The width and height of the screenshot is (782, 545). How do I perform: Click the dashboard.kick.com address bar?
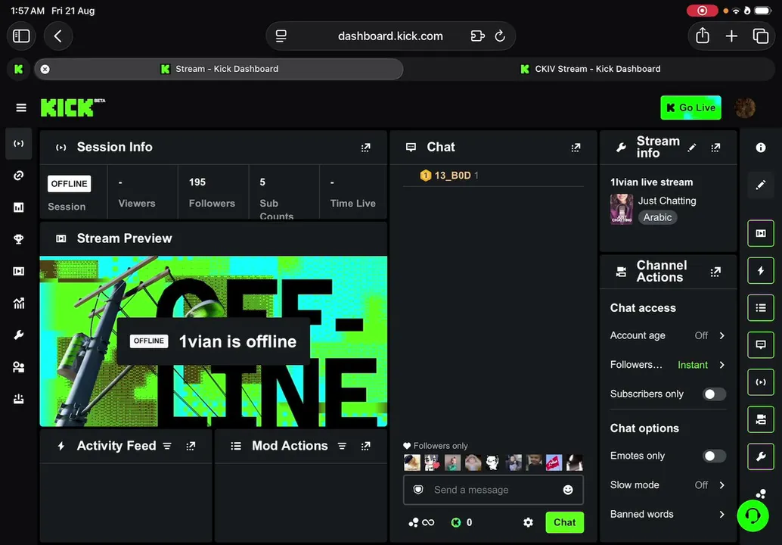point(390,36)
